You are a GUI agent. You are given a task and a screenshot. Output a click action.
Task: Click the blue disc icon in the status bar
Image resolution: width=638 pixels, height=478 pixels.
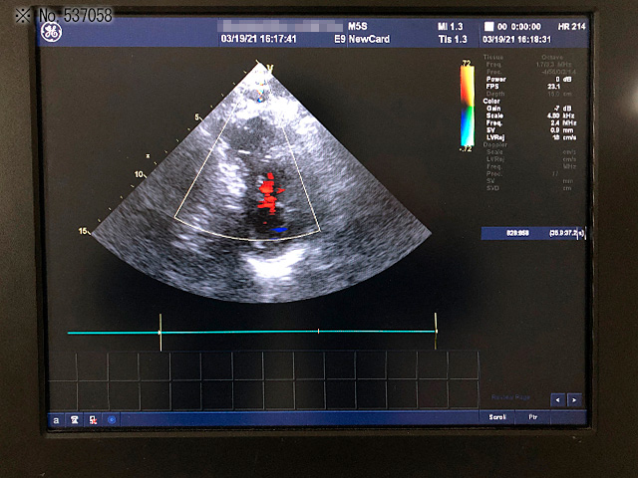pos(112,420)
